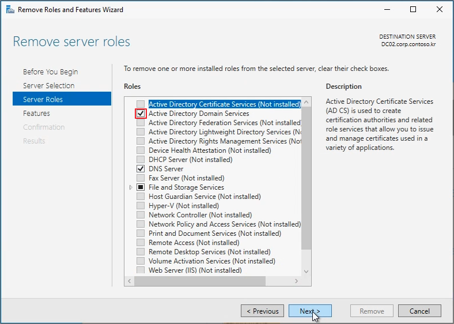Select Remote Desktop Services row
This screenshot has height=324, width=454.
coord(210,252)
